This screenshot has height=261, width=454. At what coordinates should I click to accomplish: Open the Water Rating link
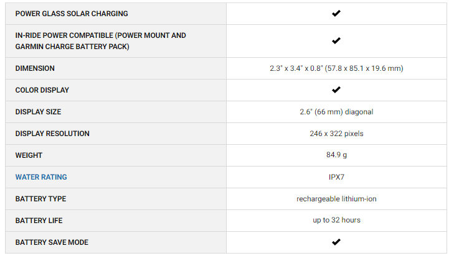pos(41,177)
